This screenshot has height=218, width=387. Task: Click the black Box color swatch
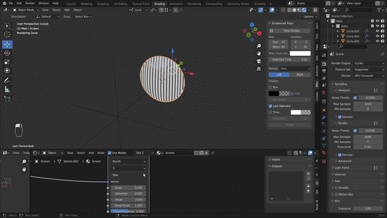coord(274,94)
